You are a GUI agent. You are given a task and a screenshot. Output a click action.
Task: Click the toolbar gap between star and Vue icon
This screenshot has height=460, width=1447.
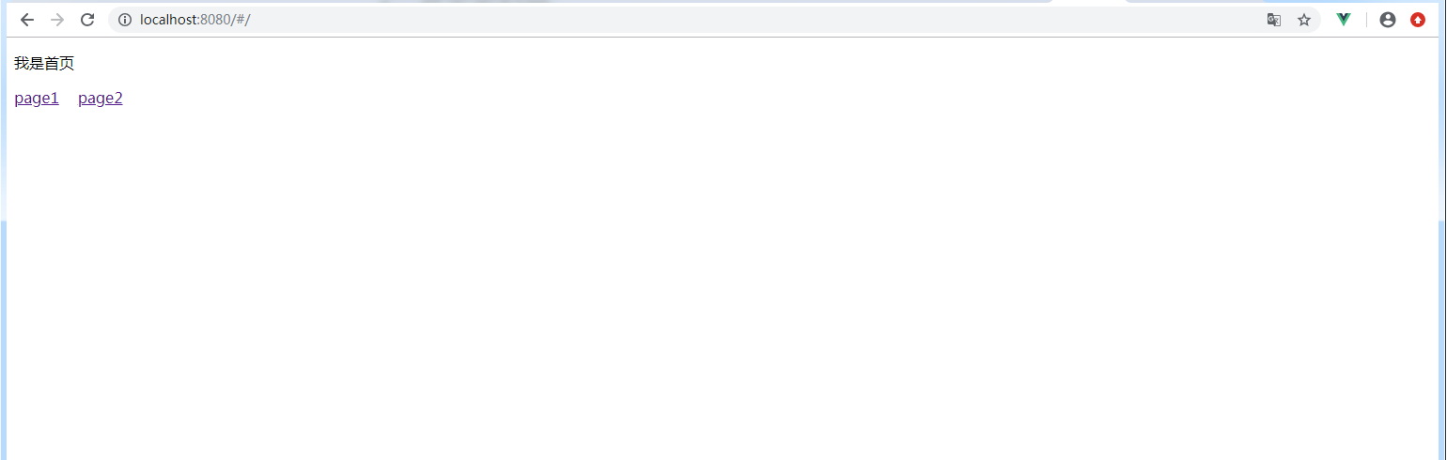[1328, 20]
